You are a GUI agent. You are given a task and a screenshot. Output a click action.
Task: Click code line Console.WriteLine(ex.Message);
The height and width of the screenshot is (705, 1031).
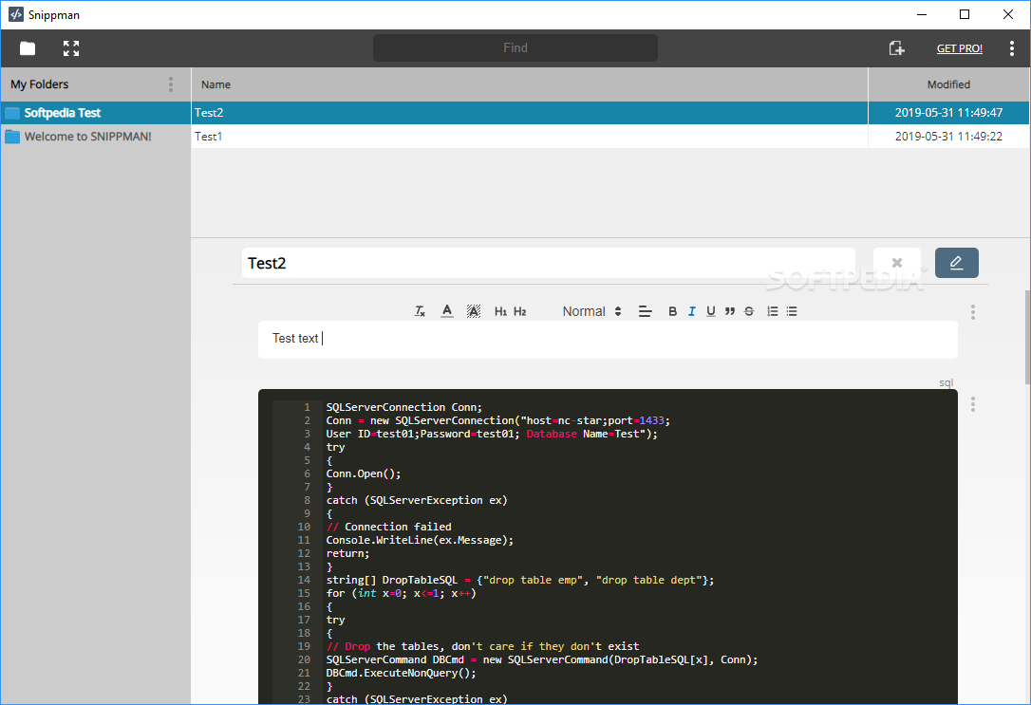click(420, 540)
